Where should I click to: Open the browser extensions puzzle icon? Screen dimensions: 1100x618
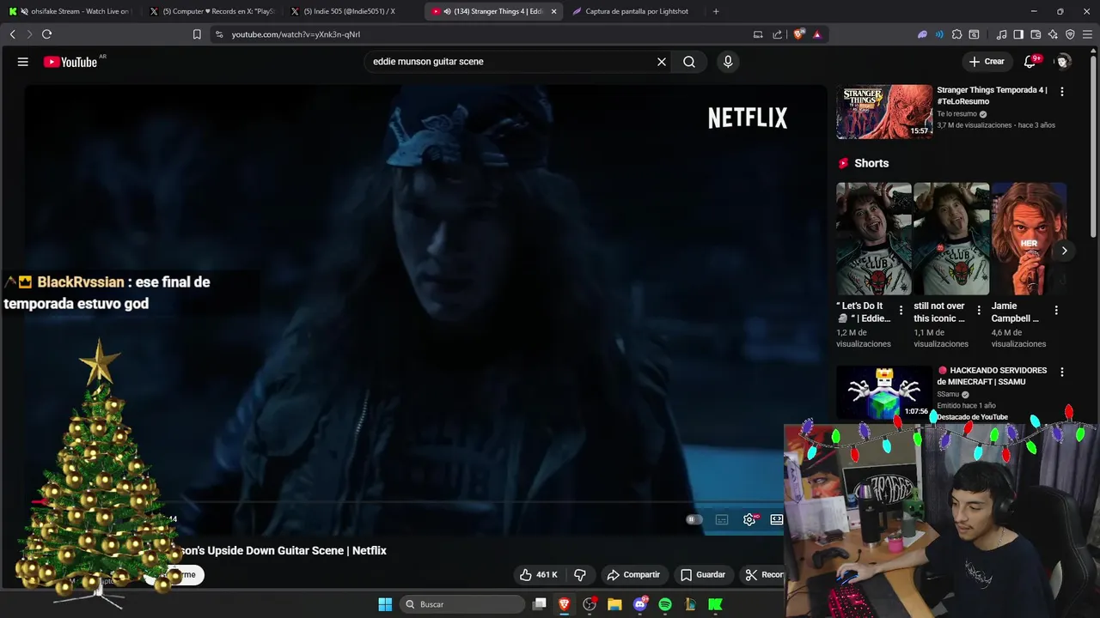coord(956,34)
